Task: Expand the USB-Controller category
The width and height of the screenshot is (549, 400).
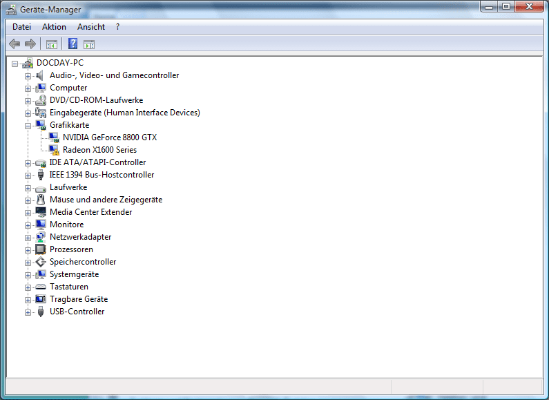Action: pyautogui.click(x=28, y=312)
